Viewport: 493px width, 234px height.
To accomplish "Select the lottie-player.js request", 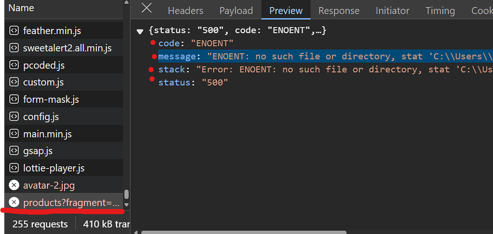I will pyautogui.click(x=64, y=168).
